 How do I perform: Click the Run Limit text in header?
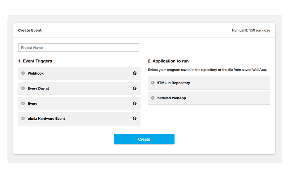coord(251,31)
